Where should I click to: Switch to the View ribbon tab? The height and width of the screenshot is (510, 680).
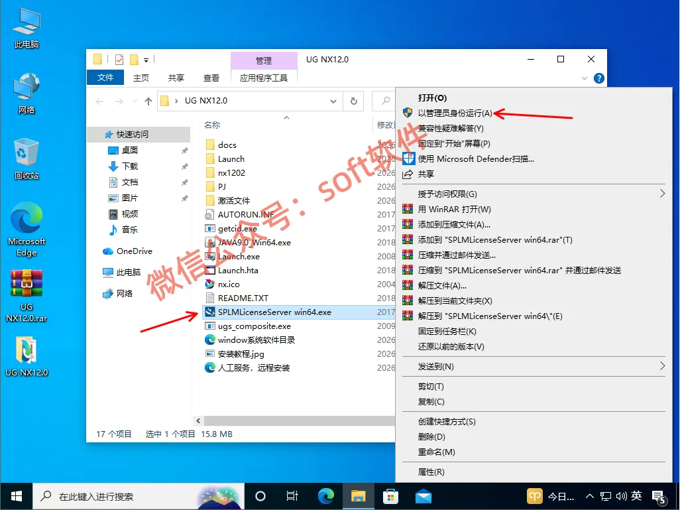(211, 78)
